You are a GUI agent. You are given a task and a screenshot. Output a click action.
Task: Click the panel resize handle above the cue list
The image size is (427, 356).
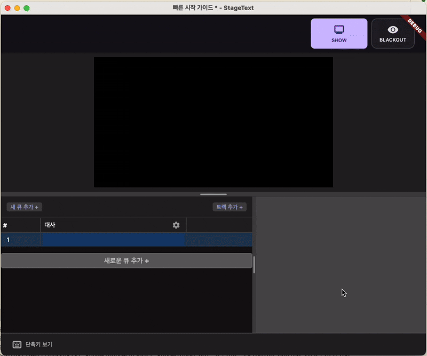coord(213,194)
